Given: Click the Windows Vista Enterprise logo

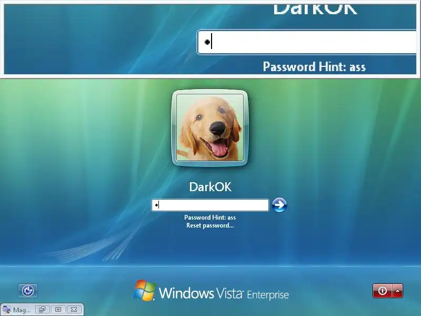Looking at the screenshot, I should [211, 291].
